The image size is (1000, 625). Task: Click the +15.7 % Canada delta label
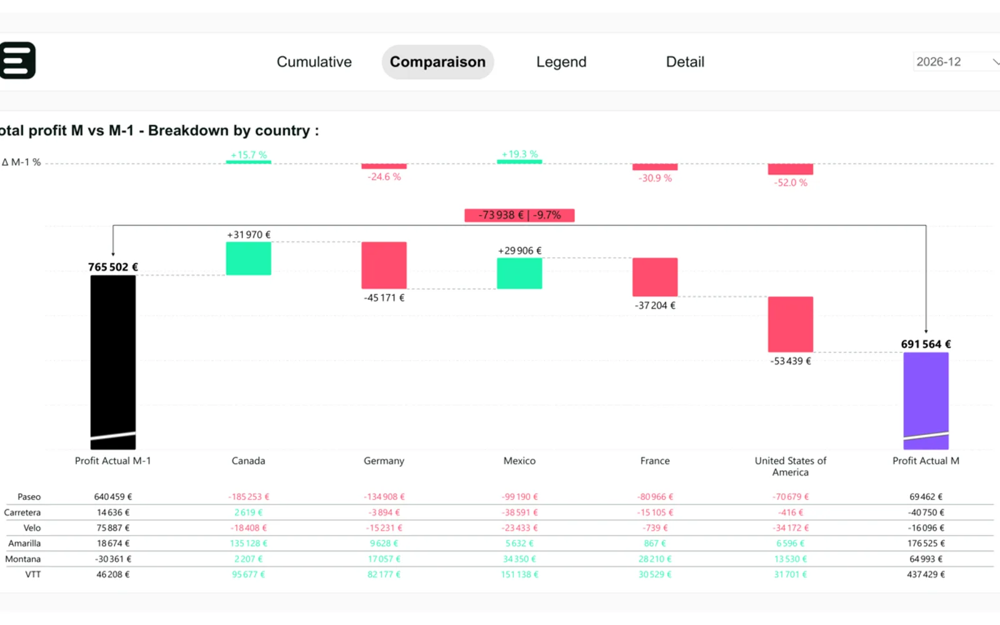click(249, 154)
